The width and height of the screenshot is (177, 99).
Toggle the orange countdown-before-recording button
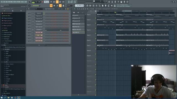pyautogui.click(x=57, y=2)
